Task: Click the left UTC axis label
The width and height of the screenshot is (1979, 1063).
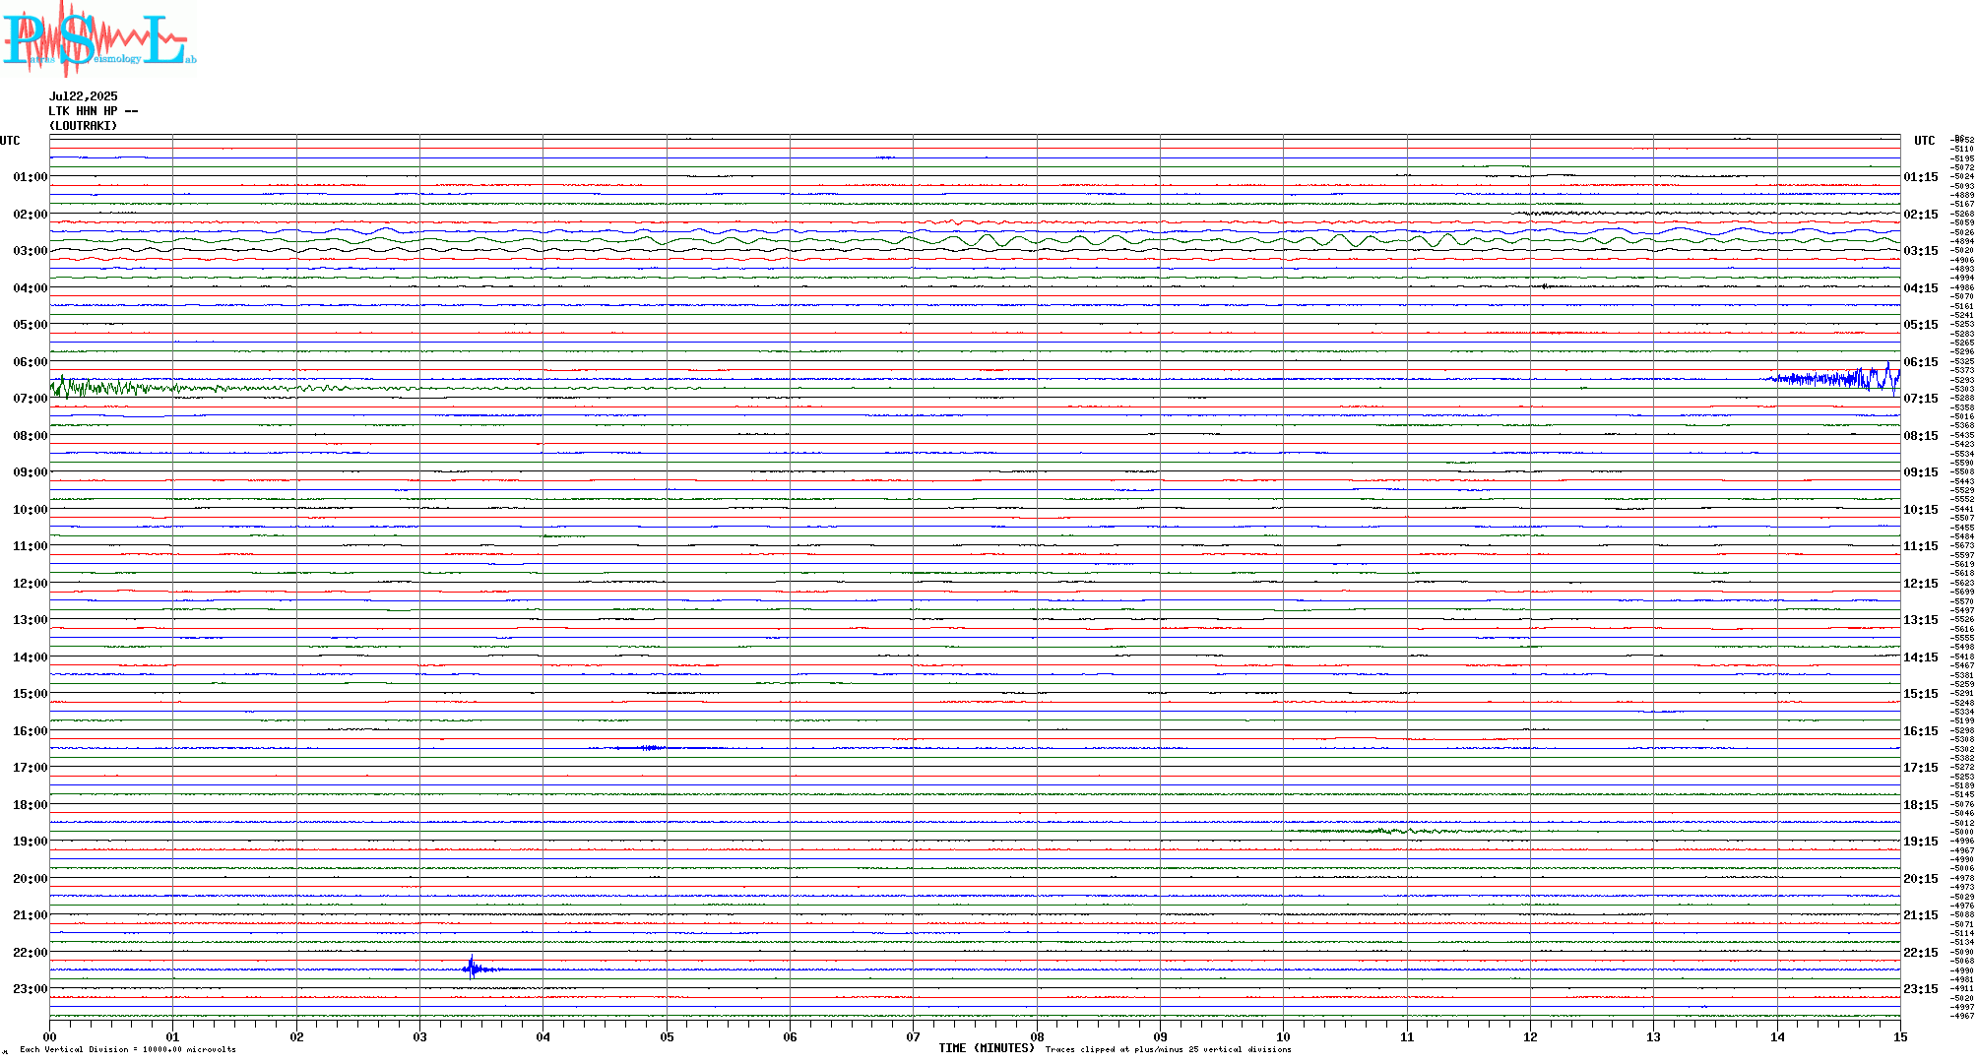Action: point(10,141)
